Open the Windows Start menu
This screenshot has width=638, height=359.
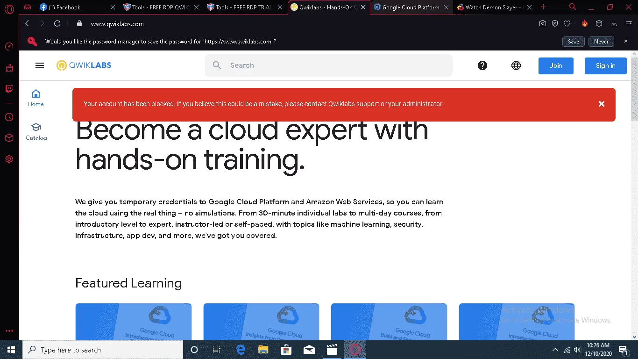pos(11,350)
